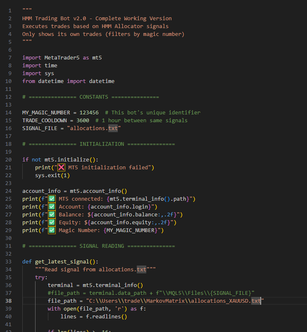Click 'lines' variable on the readlines line
307x332 pixels.
[68, 317]
